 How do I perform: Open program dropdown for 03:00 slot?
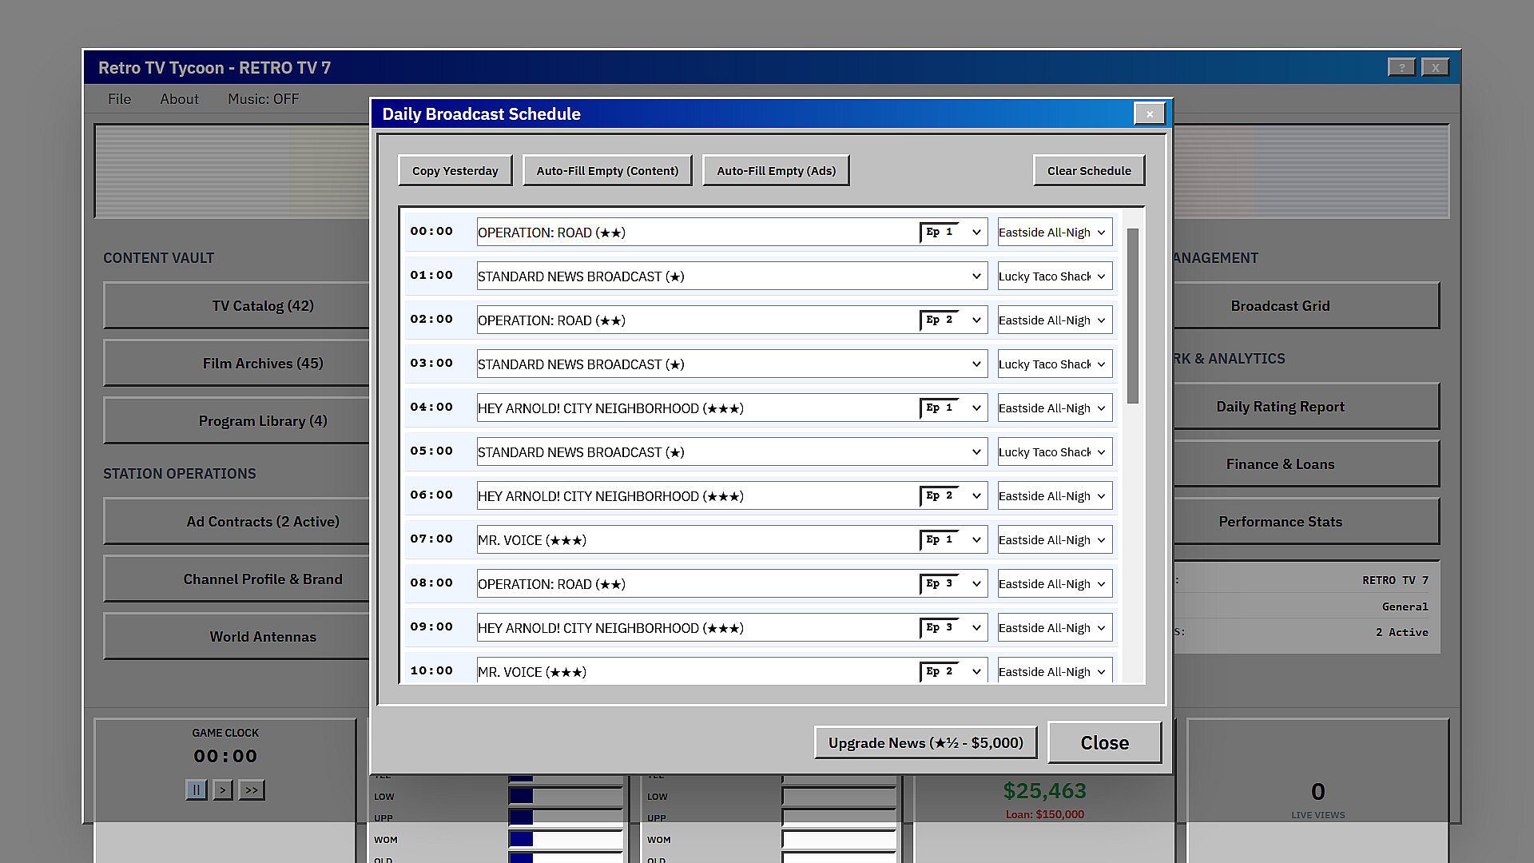(x=732, y=364)
